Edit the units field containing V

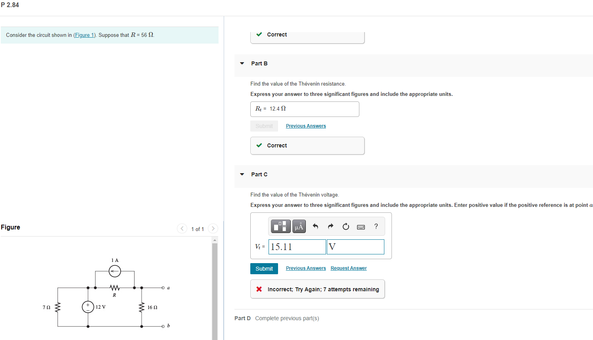coord(355,247)
